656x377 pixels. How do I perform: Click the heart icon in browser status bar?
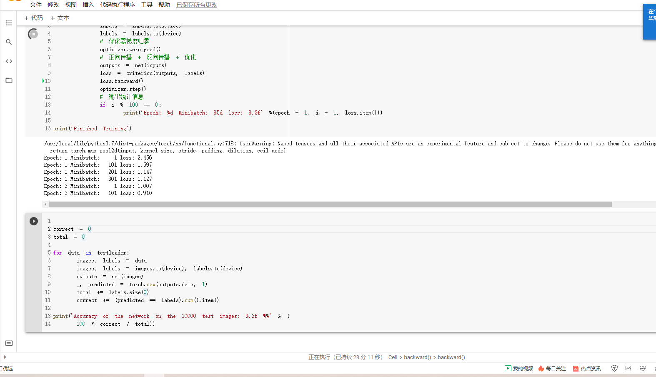[643, 368]
